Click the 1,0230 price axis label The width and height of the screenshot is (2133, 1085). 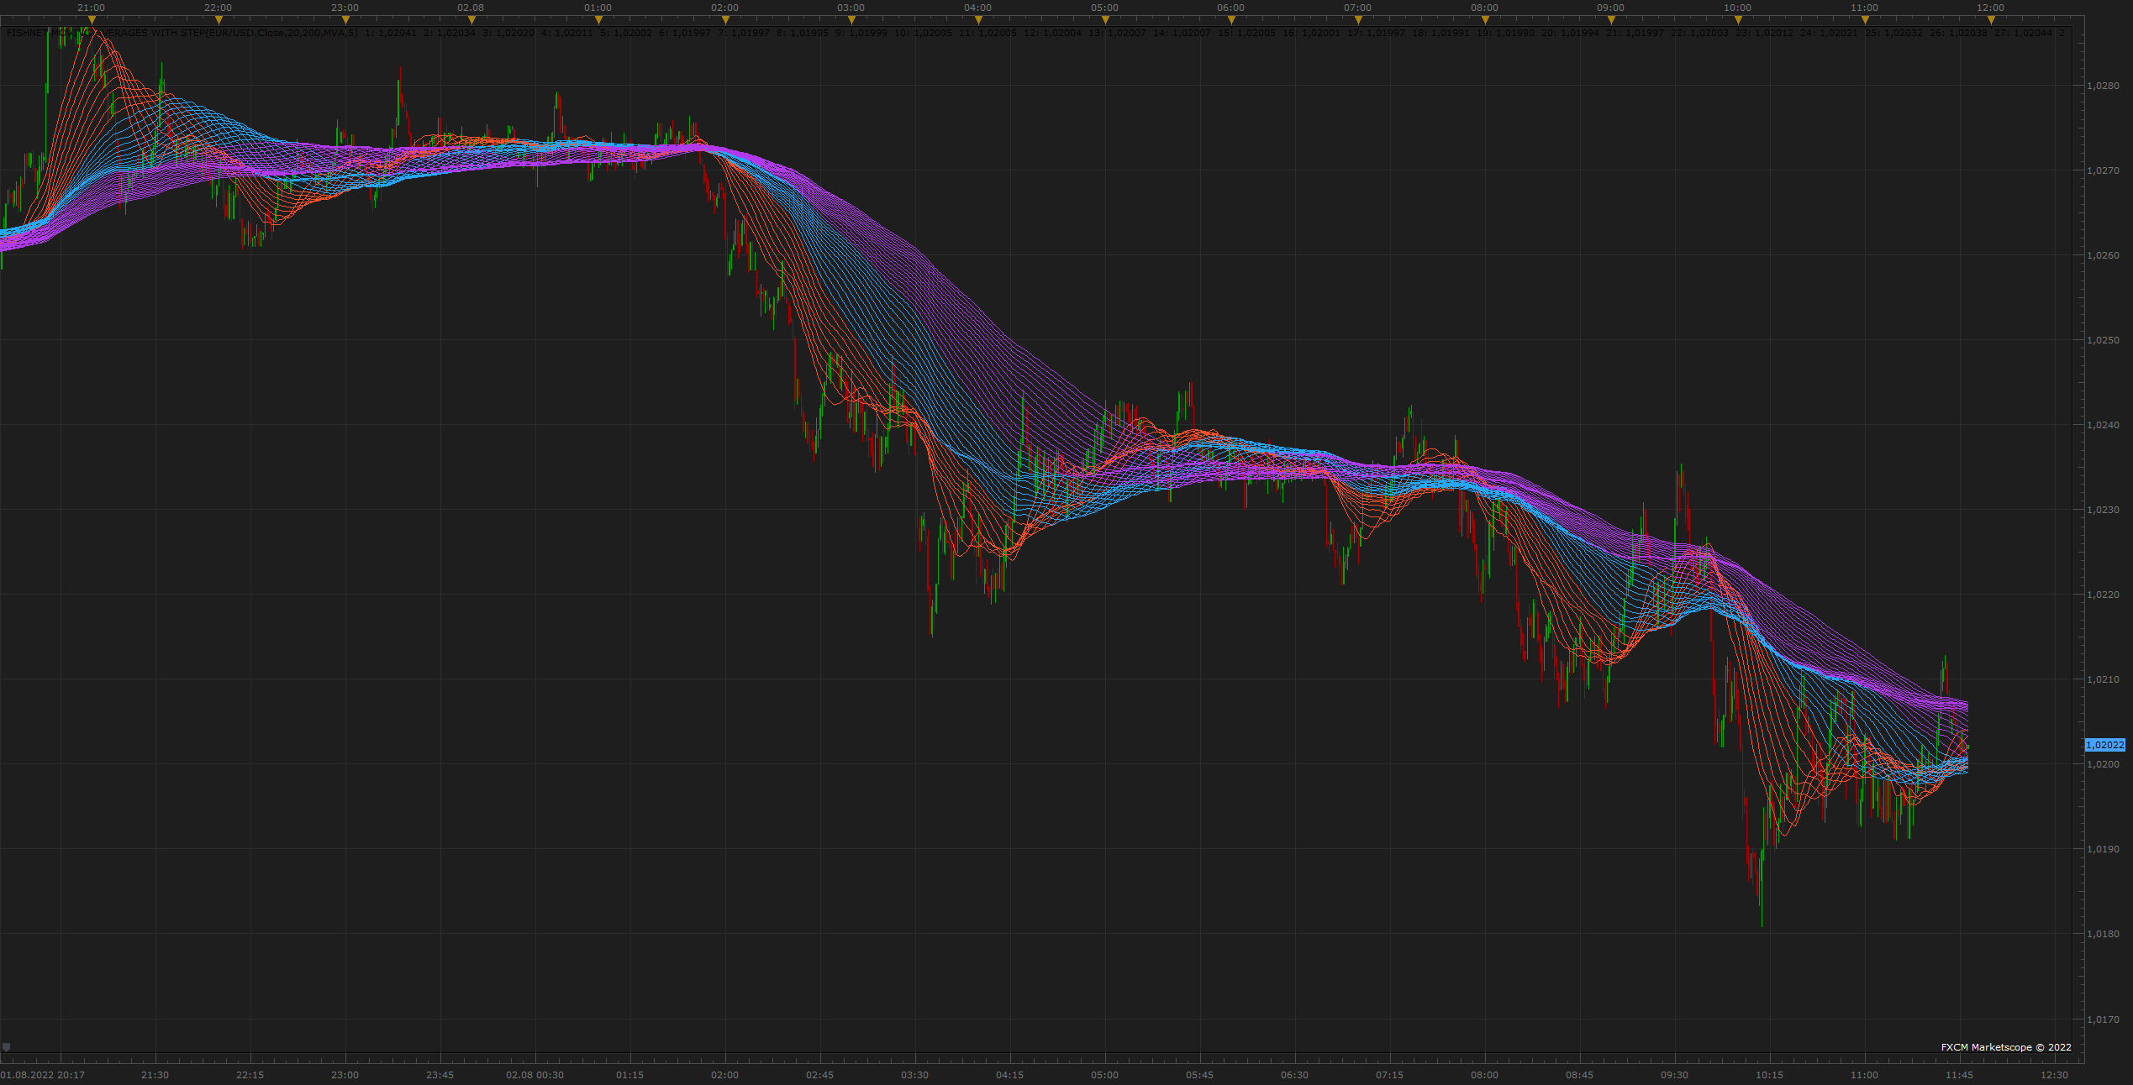[2103, 510]
